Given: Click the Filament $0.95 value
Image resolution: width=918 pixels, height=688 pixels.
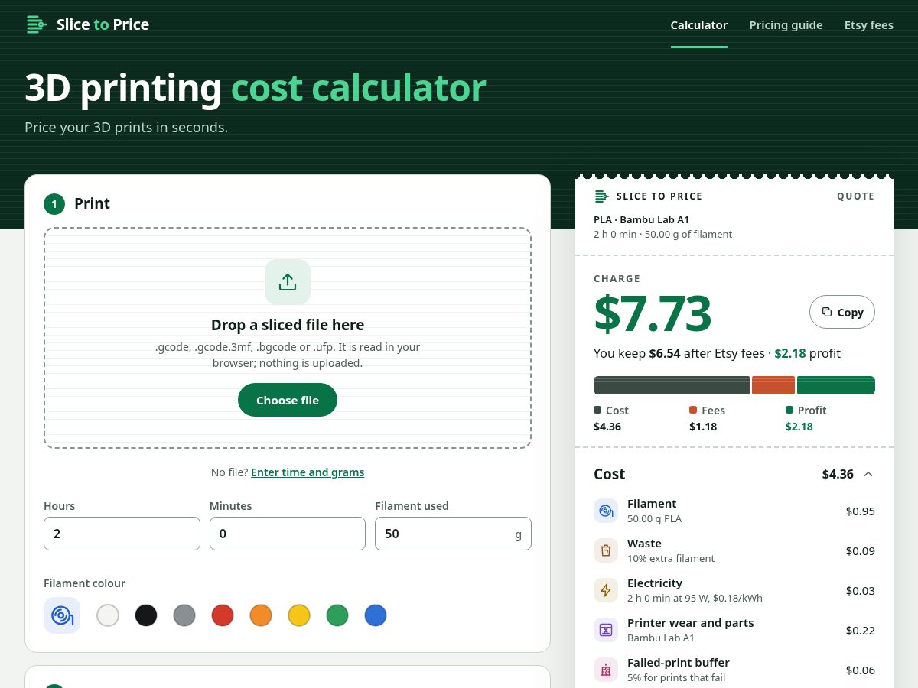Looking at the screenshot, I should (861, 511).
